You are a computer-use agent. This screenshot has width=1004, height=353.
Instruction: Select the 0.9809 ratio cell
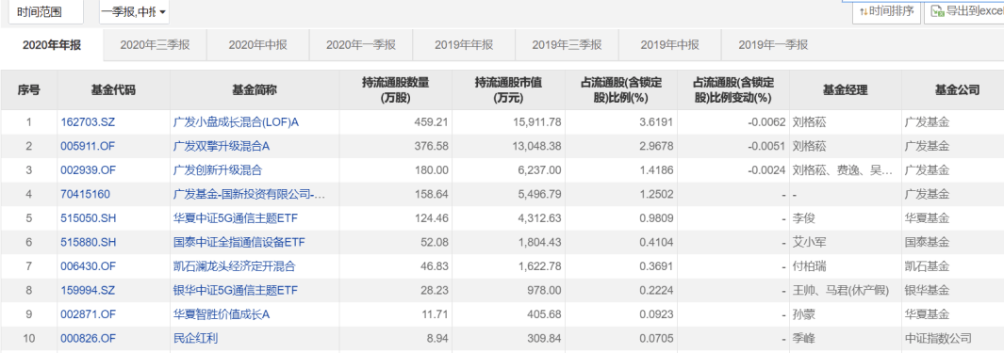pos(621,218)
